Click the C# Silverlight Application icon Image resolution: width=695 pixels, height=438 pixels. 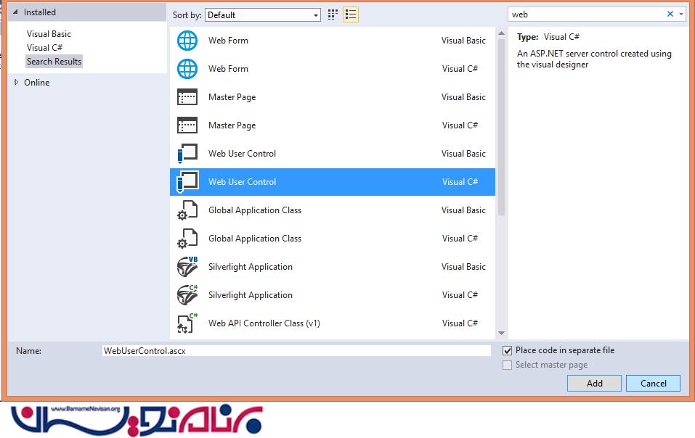(187, 295)
